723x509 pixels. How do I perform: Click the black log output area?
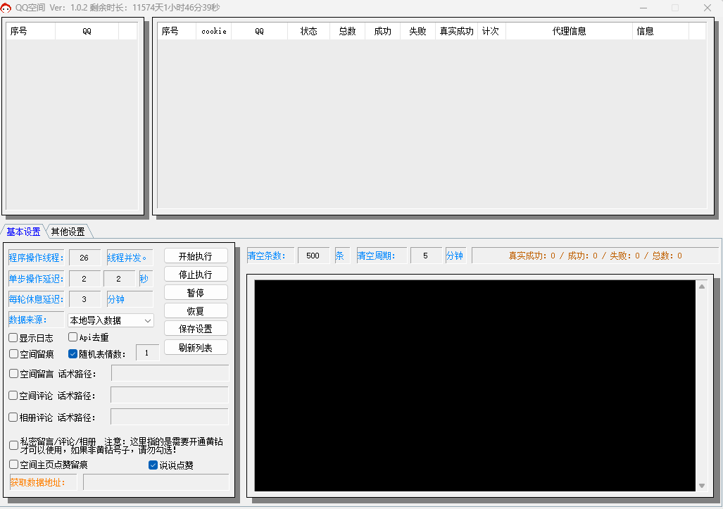click(475, 385)
